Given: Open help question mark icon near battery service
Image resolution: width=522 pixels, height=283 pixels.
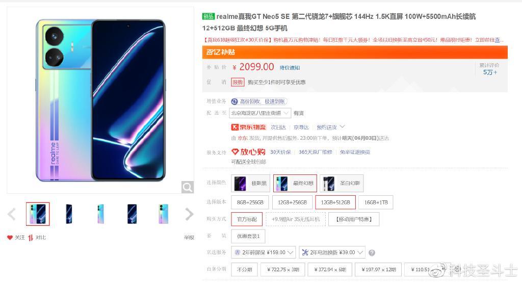Looking at the screenshot, I should tap(372, 253).
